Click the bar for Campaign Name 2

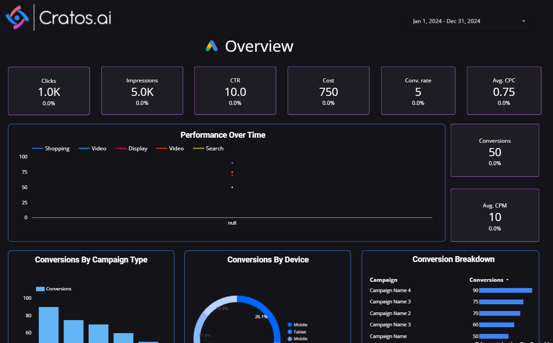point(499,313)
